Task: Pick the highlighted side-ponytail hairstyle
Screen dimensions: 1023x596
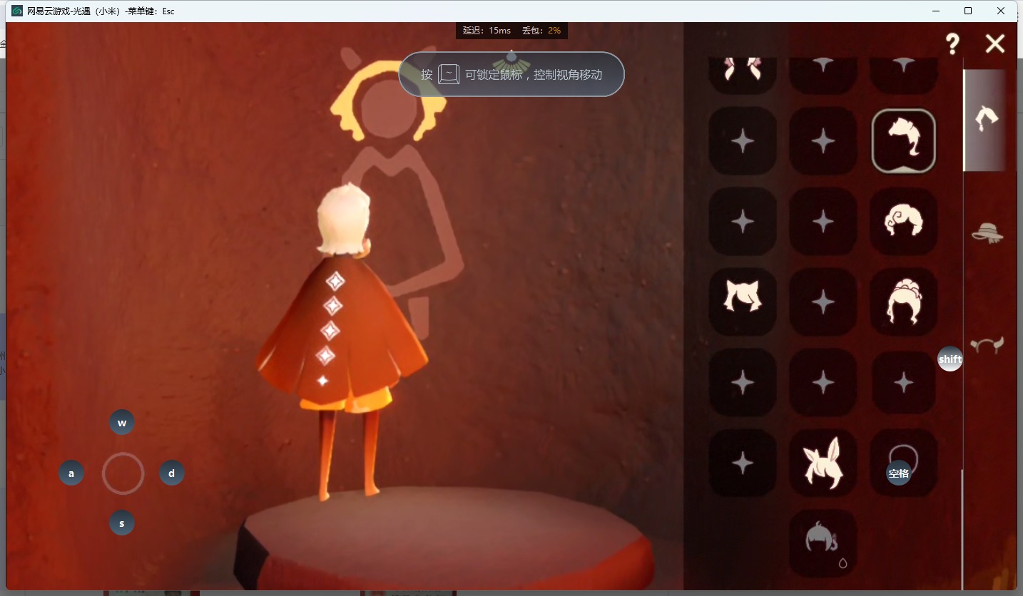Action: pos(904,140)
